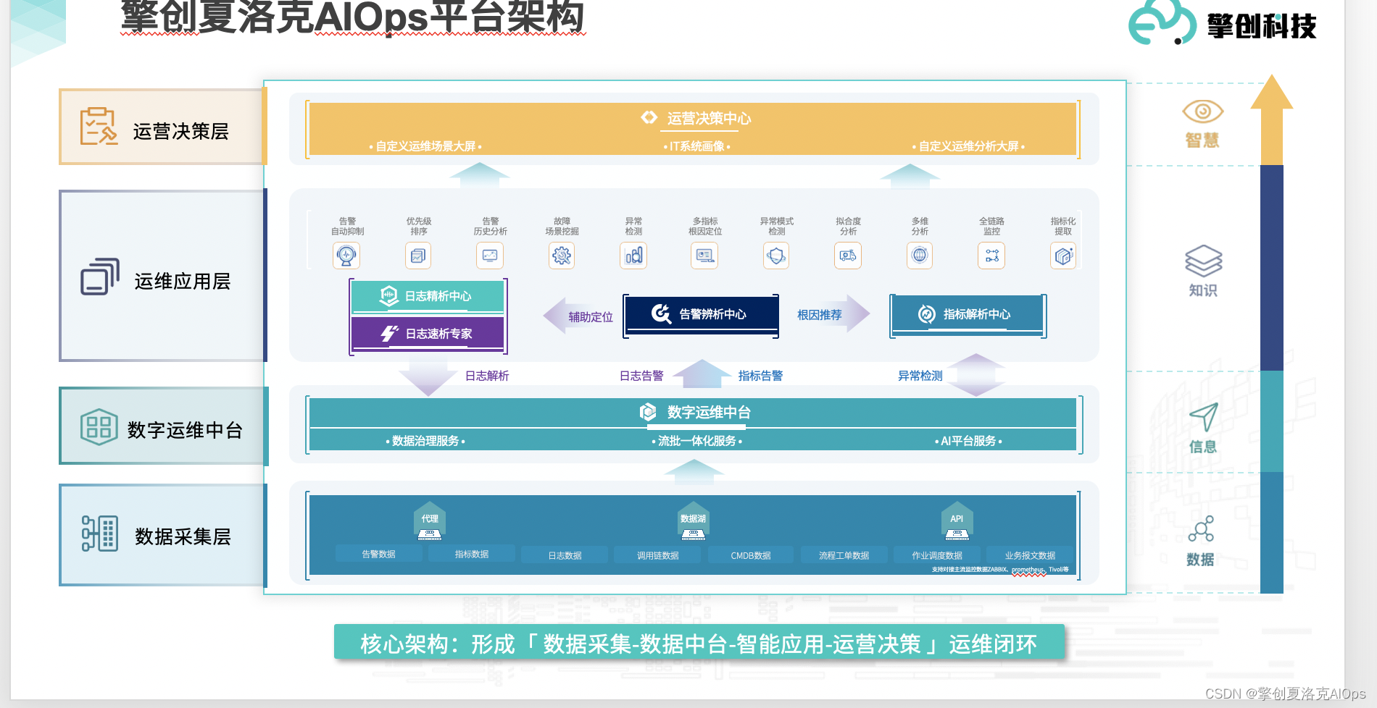Click the 运维应用层 stacked windows icon
This screenshot has height=708, width=1377.
tap(100, 277)
